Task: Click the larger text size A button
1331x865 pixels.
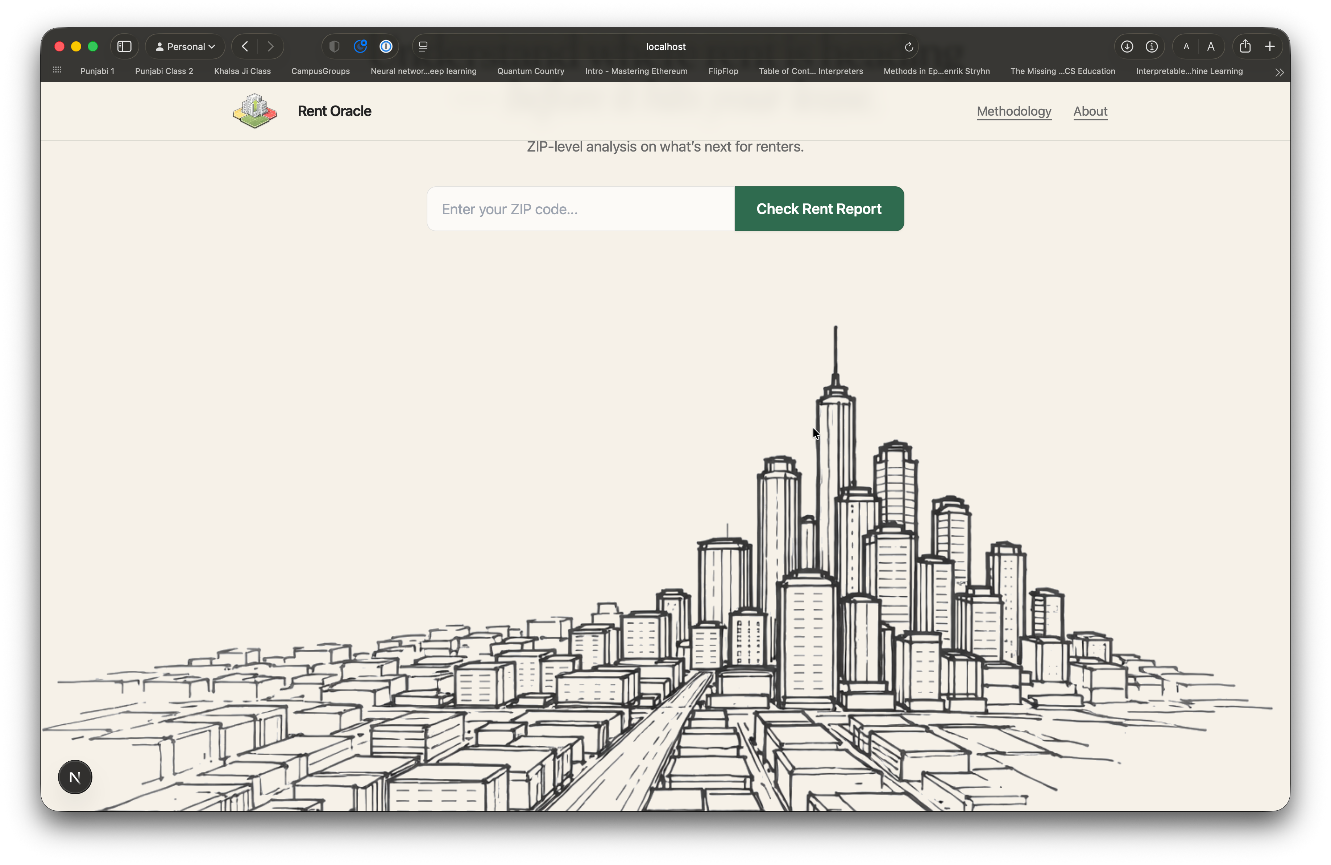Action: click(x=1211, y=46)
